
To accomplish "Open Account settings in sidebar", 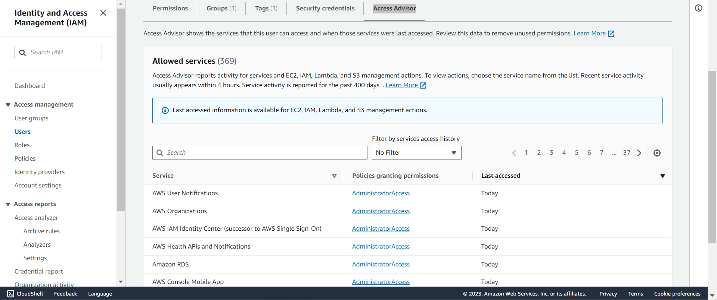I will (38, 185).
